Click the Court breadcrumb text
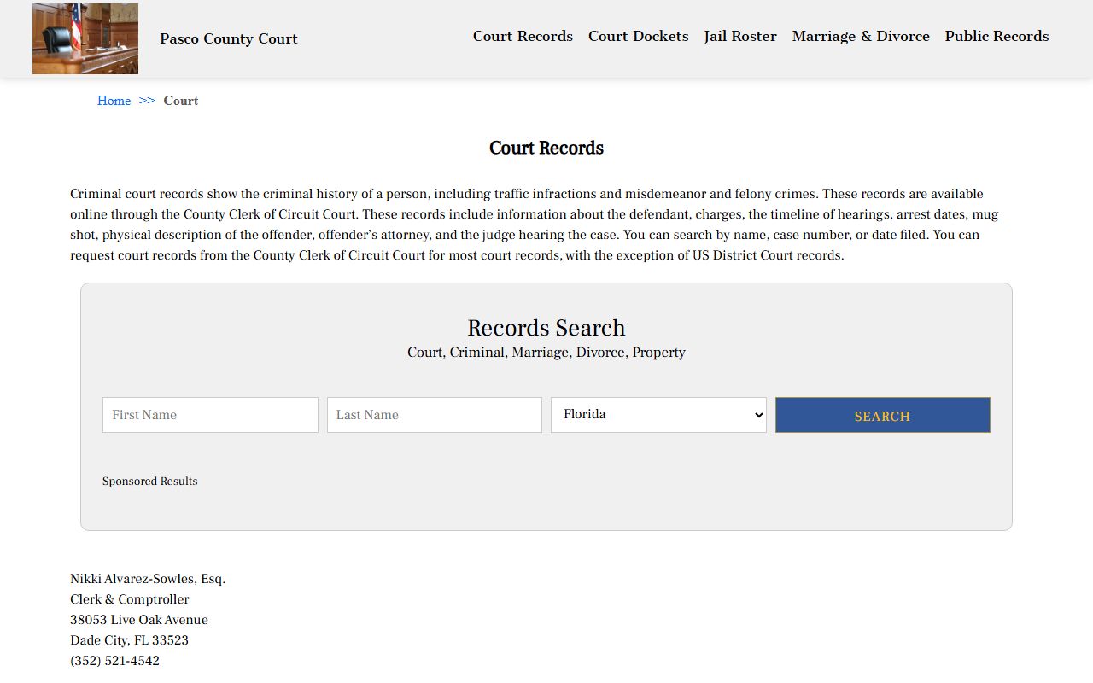The width and height of the screenshot is (1093, 683). point(181,101)
